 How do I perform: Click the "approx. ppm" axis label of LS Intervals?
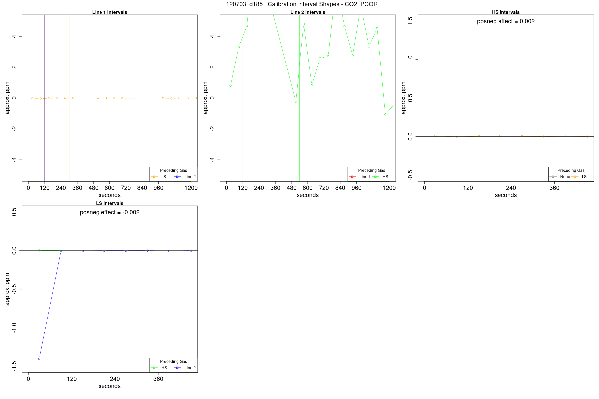(x=7, y=289)
